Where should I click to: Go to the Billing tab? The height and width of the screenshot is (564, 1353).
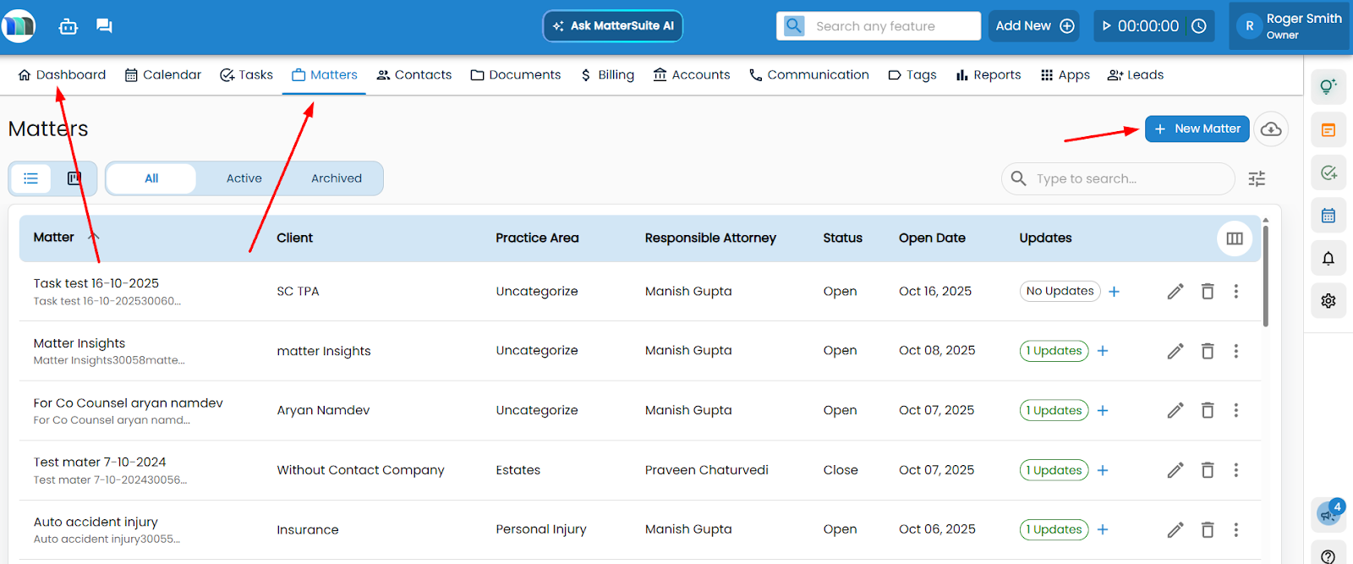(x=607, y=75)
